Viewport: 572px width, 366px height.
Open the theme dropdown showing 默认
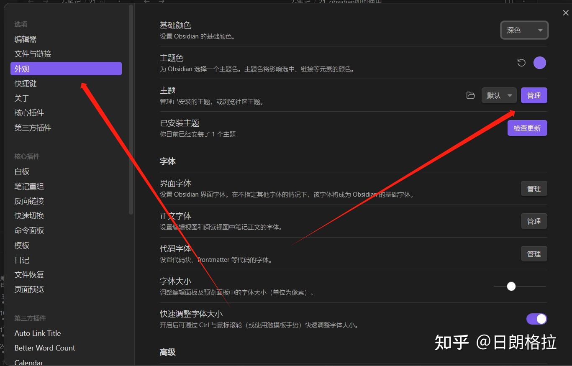(x=498, y=95)
